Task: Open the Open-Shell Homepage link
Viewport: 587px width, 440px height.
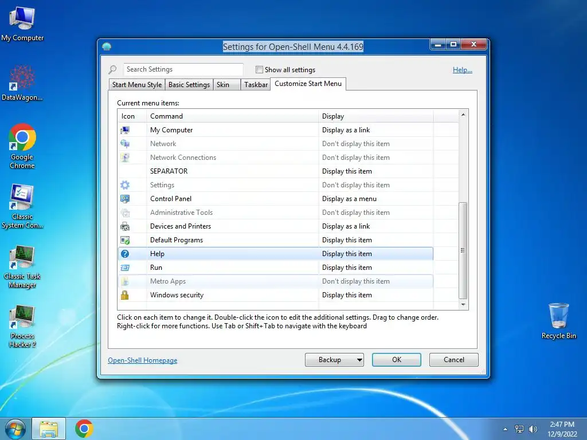Action: [143, 360]
